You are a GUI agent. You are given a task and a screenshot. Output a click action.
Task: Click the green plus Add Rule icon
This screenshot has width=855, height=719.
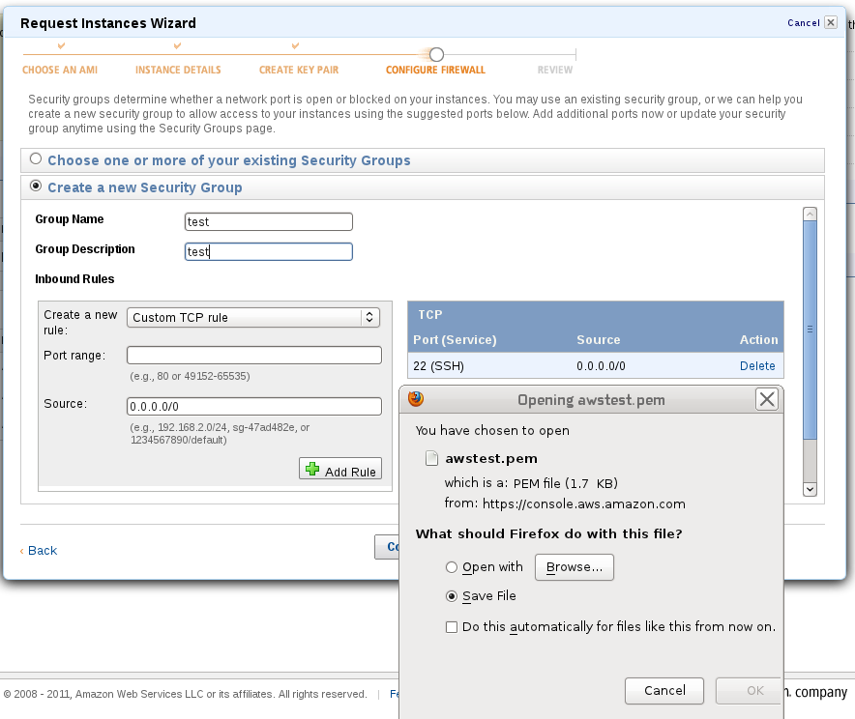pyautogui.click(x=312, y=469)
